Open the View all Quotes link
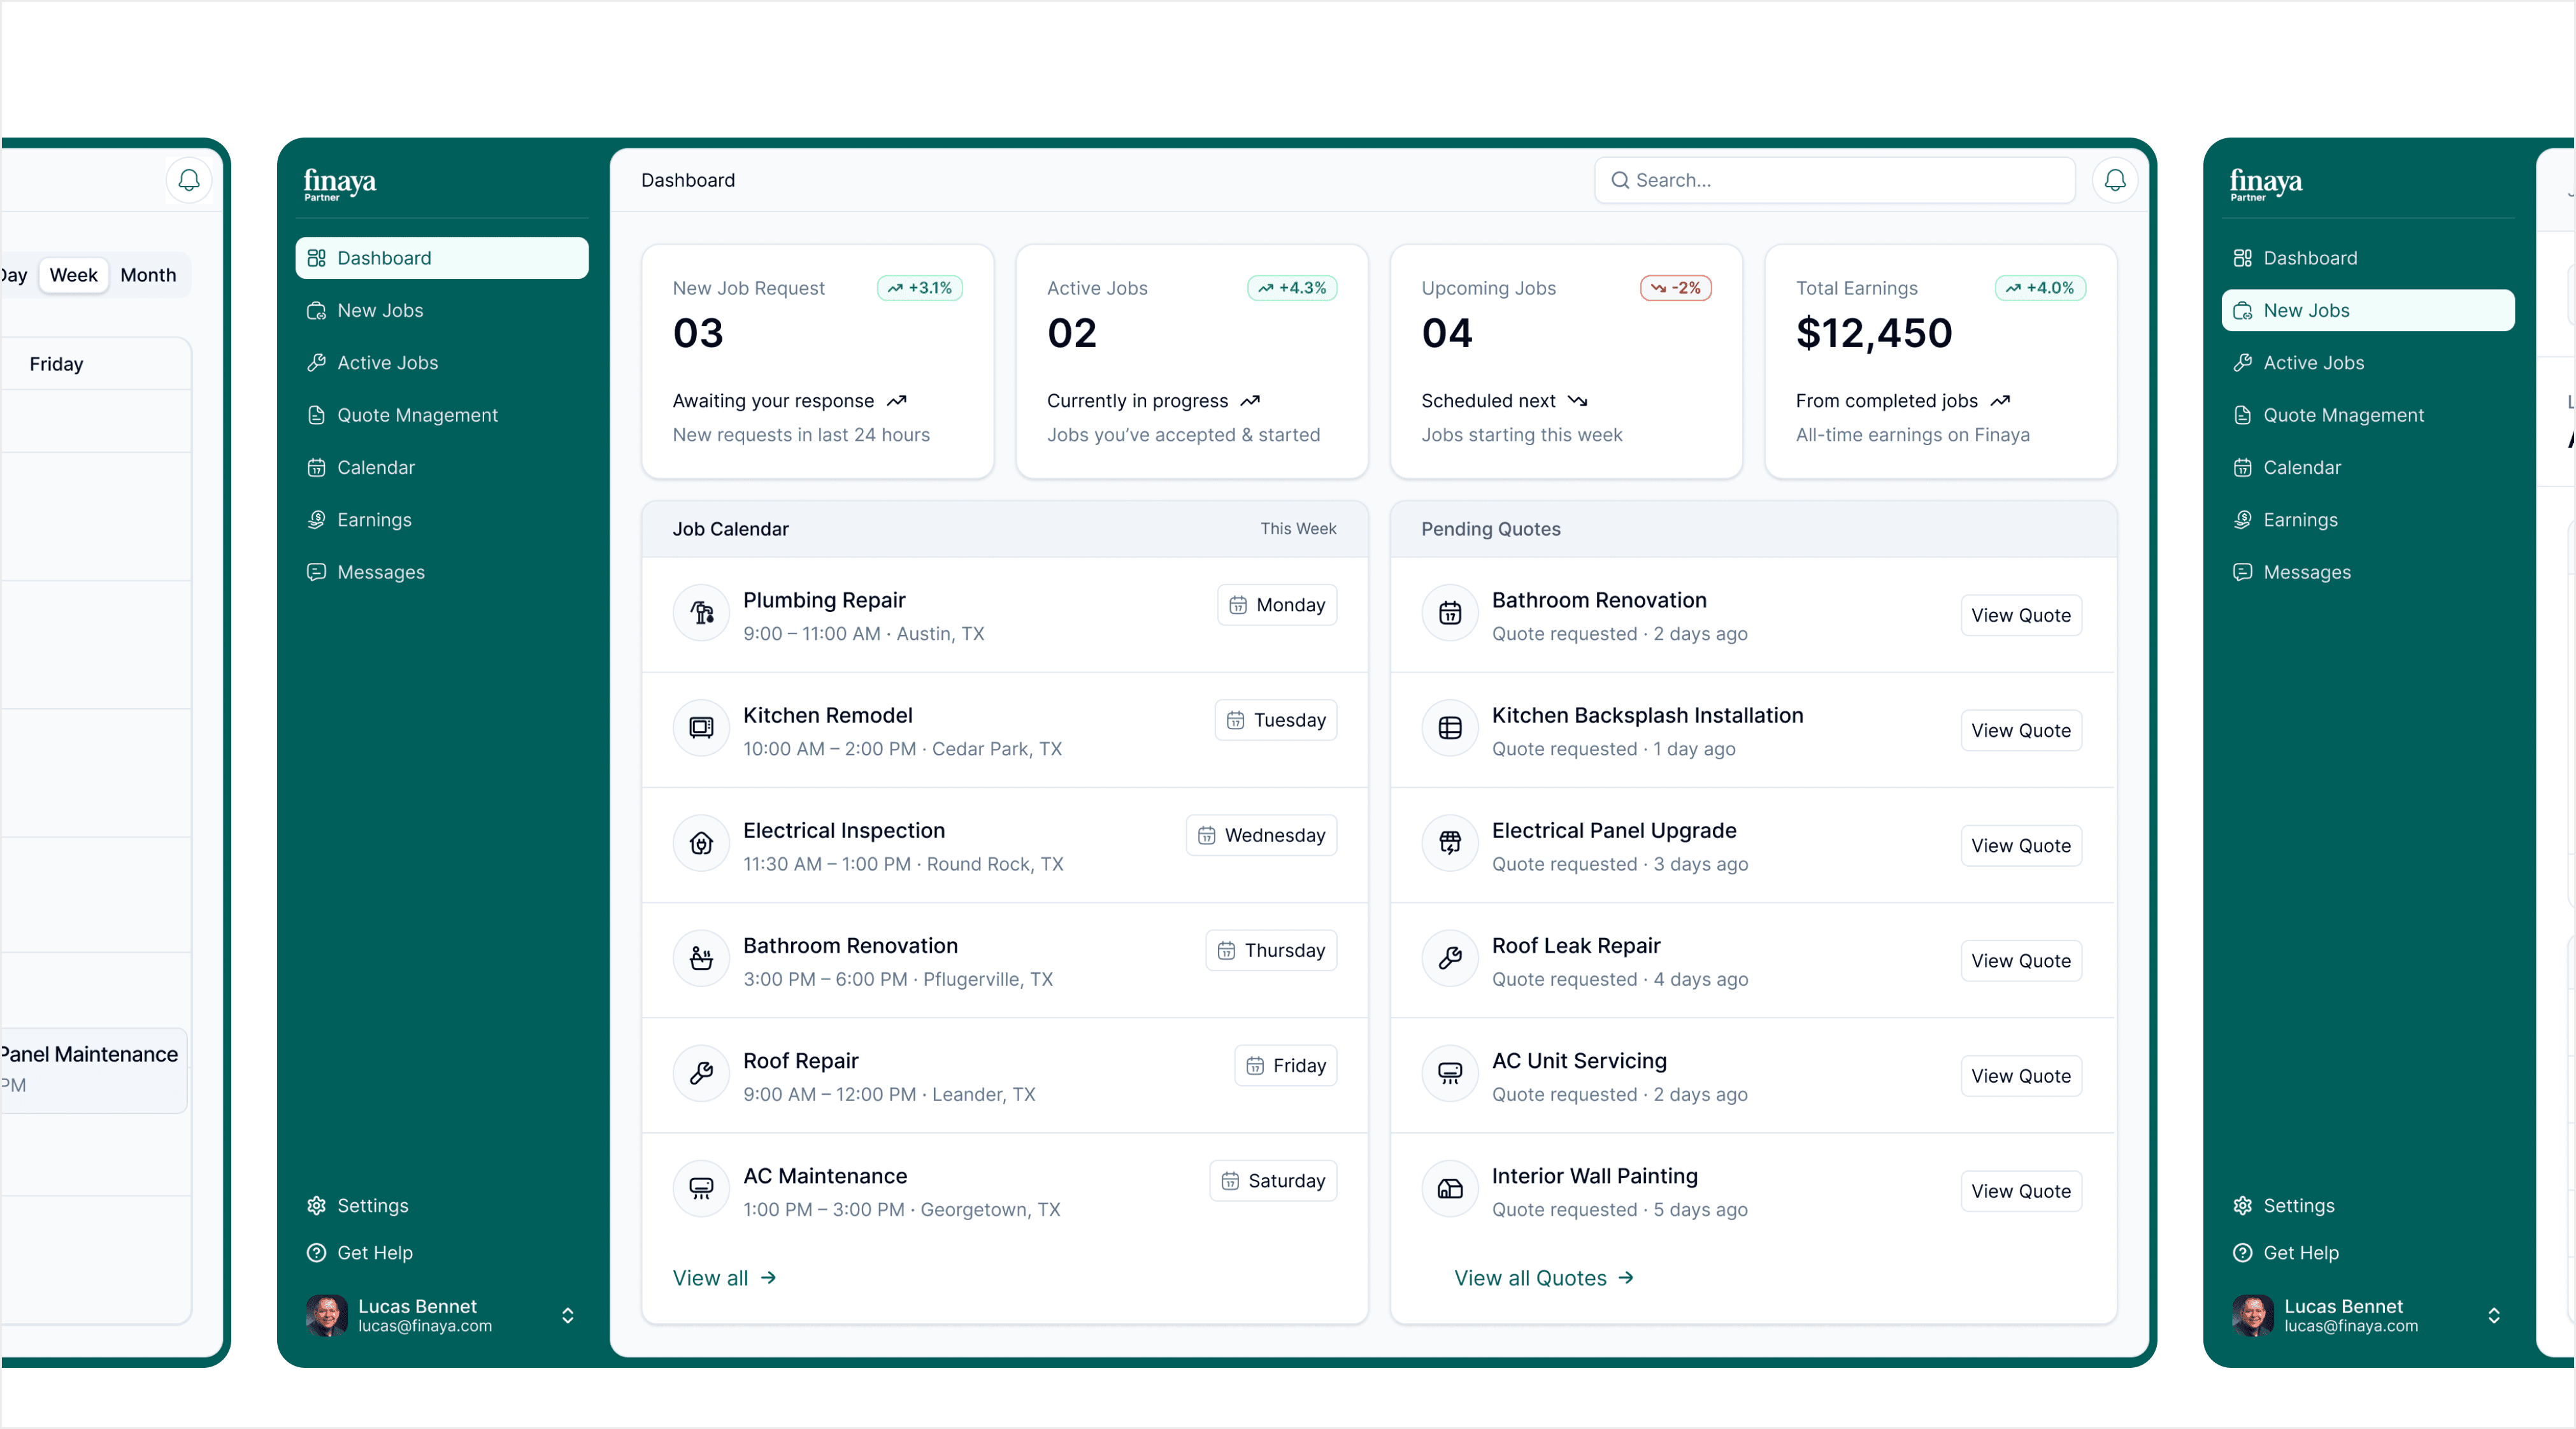This screenshot has width=2576, height=1429. click(x=1543, y=1278)
